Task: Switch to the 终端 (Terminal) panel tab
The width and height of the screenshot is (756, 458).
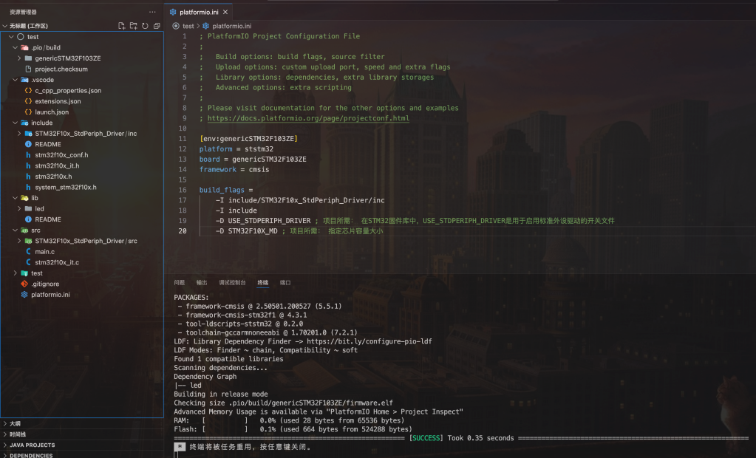Action: (x=263, y=282)
